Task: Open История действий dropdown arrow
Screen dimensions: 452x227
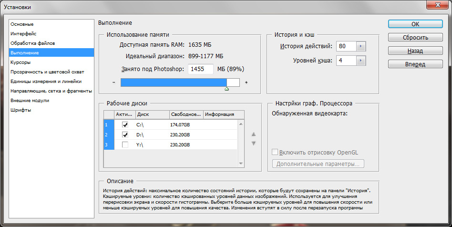Action: point(361,46)
